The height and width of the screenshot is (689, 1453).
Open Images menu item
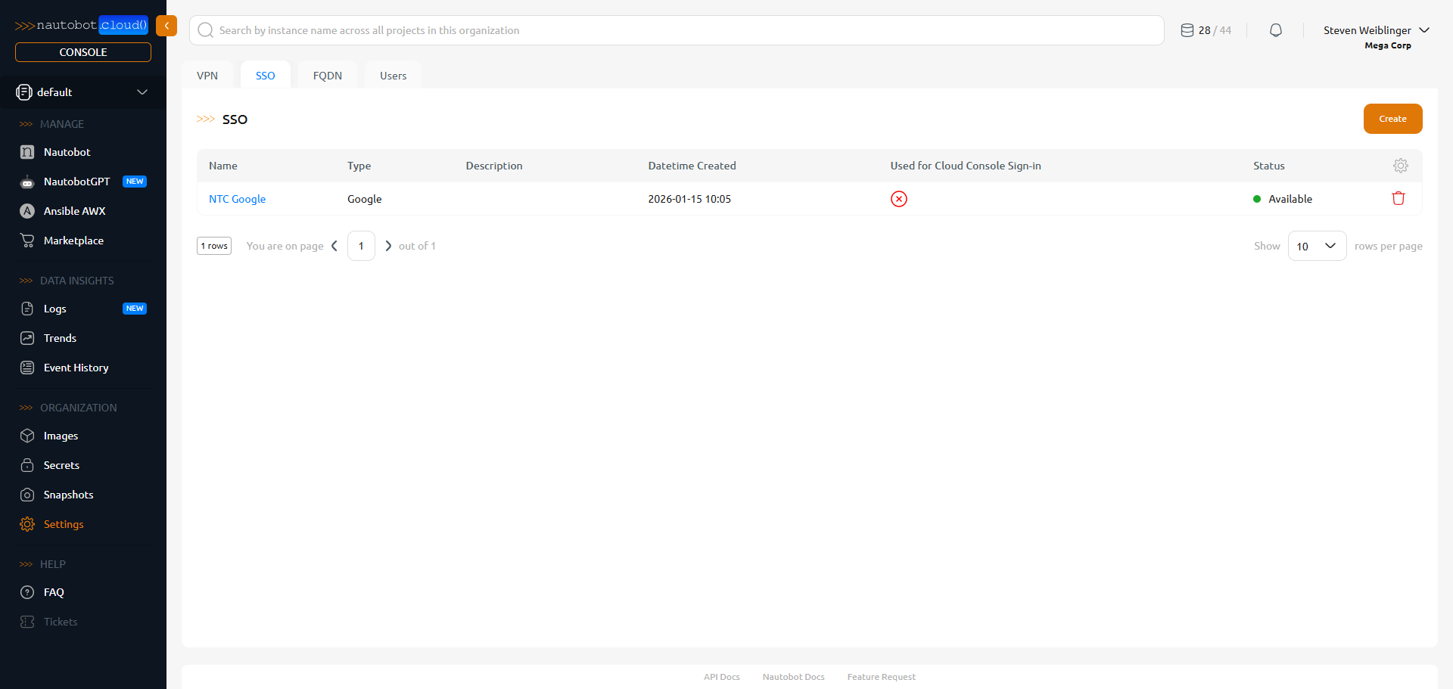61,436
